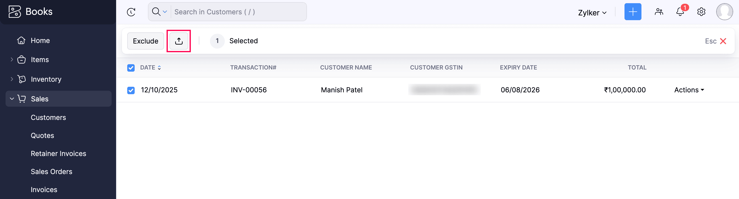Image resolution: width=739 pixels, height=199 pixels.
Task: Open Invoices under Sales
Action: 44,190
